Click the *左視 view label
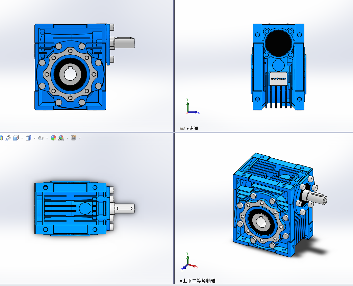The width and height of the screenshot is (353, 286). coord(193,129)
